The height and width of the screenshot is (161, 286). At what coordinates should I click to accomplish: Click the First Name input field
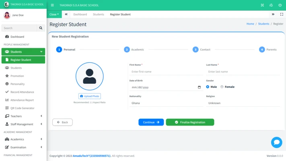[167, 72]
